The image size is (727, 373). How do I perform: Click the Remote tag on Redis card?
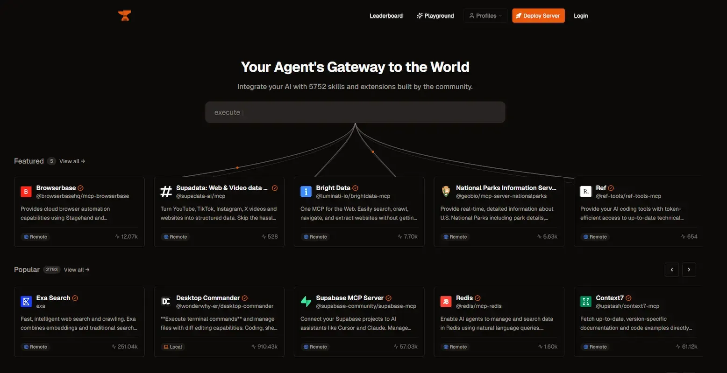[455, 347]
